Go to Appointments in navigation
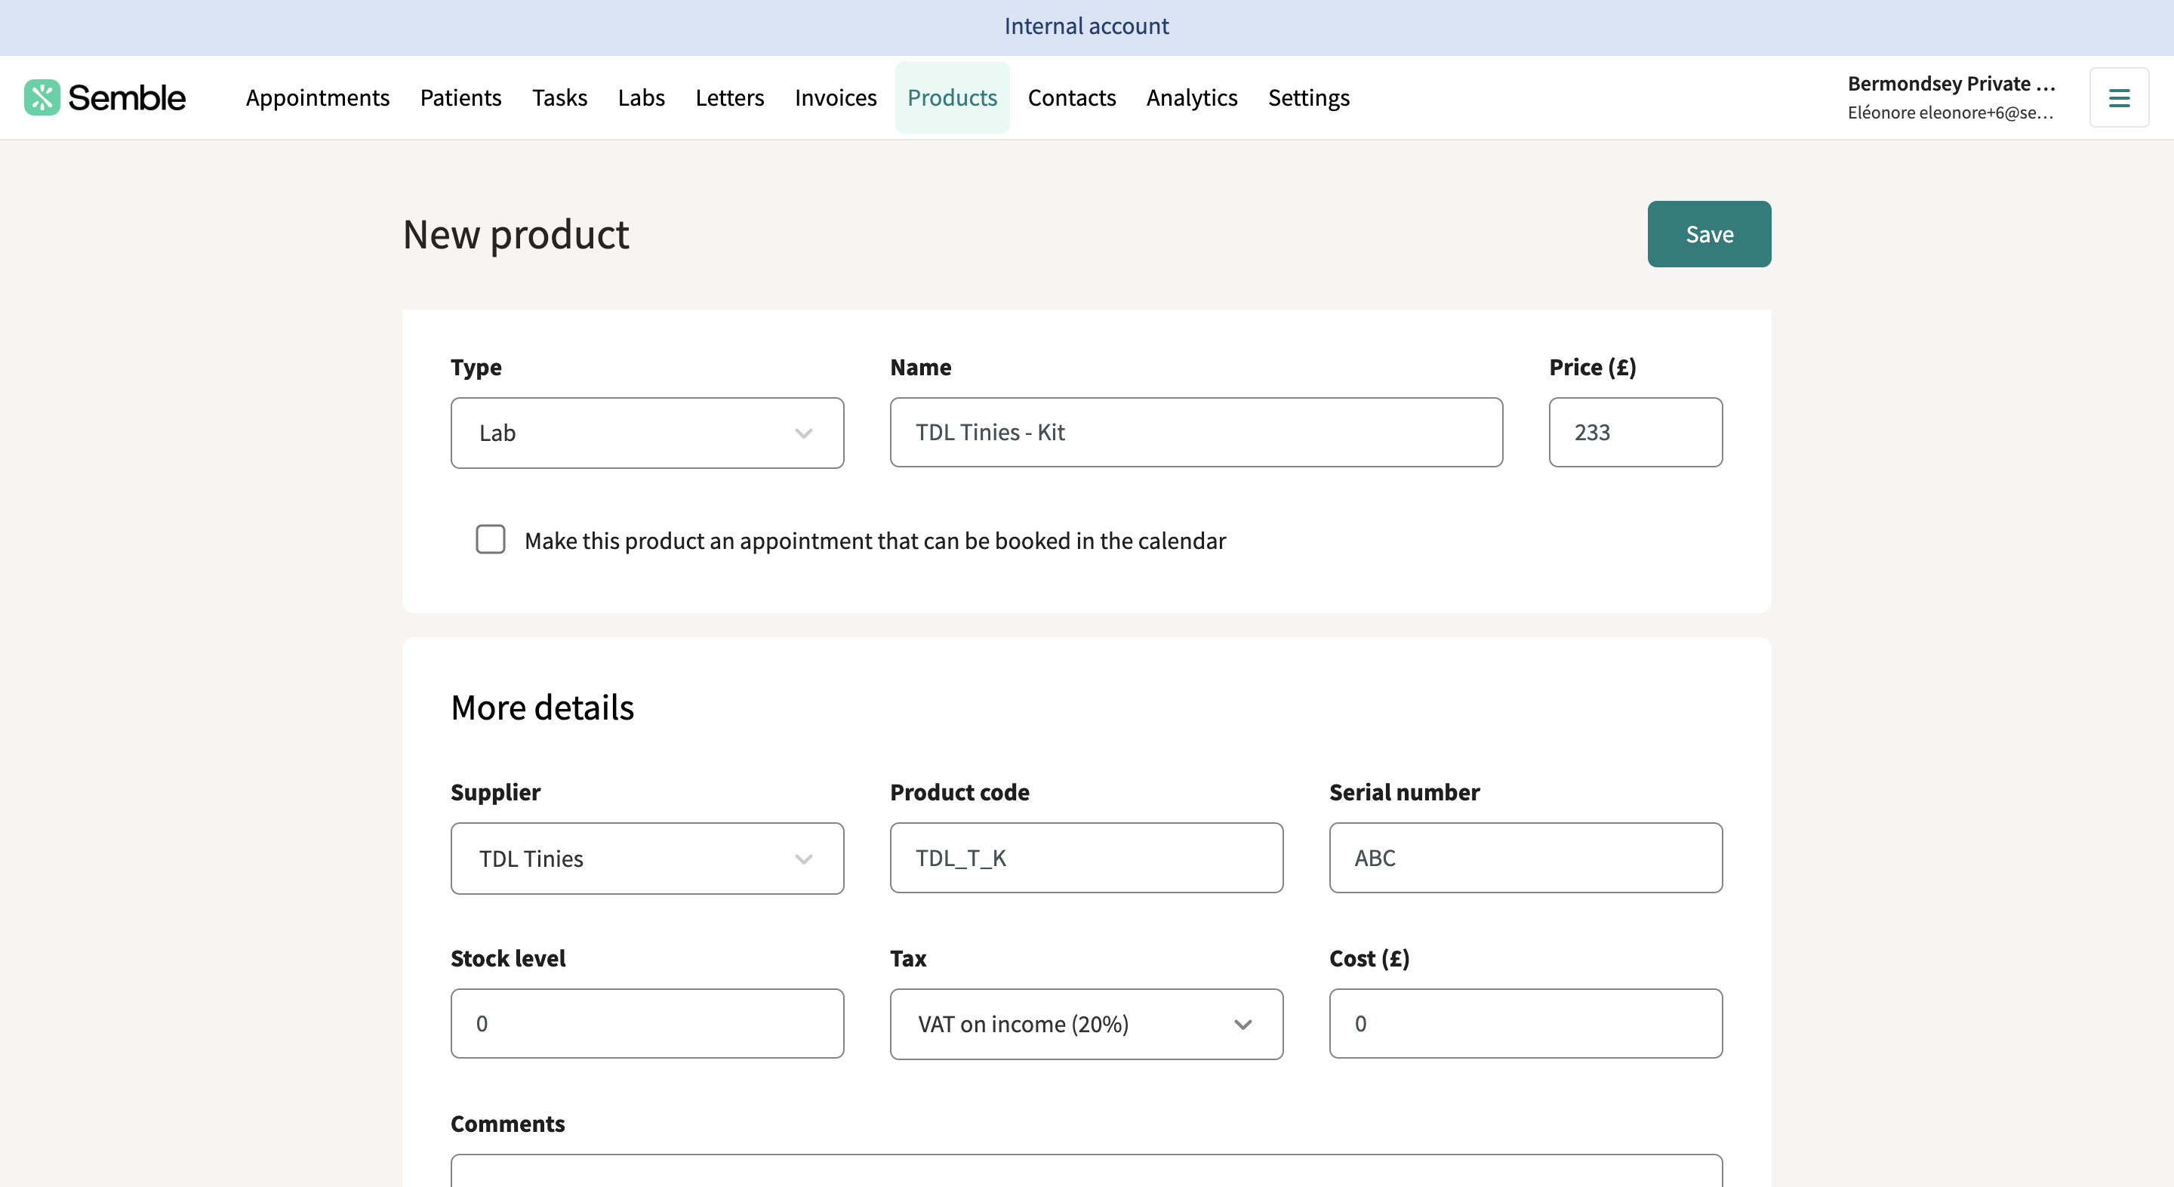2174x1187 pixels. (x=317, y=97)
